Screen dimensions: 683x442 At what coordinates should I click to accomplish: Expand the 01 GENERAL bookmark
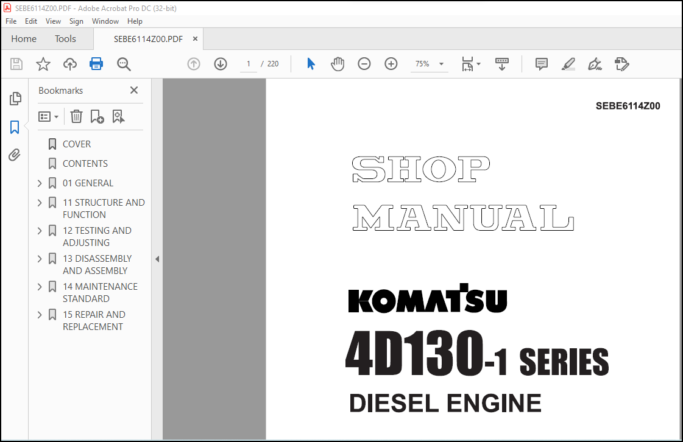pyautogui.click(x=40, y=183)
